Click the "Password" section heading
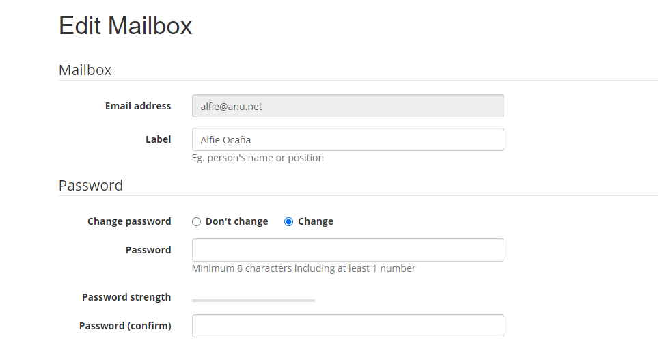 pos(91,186)
